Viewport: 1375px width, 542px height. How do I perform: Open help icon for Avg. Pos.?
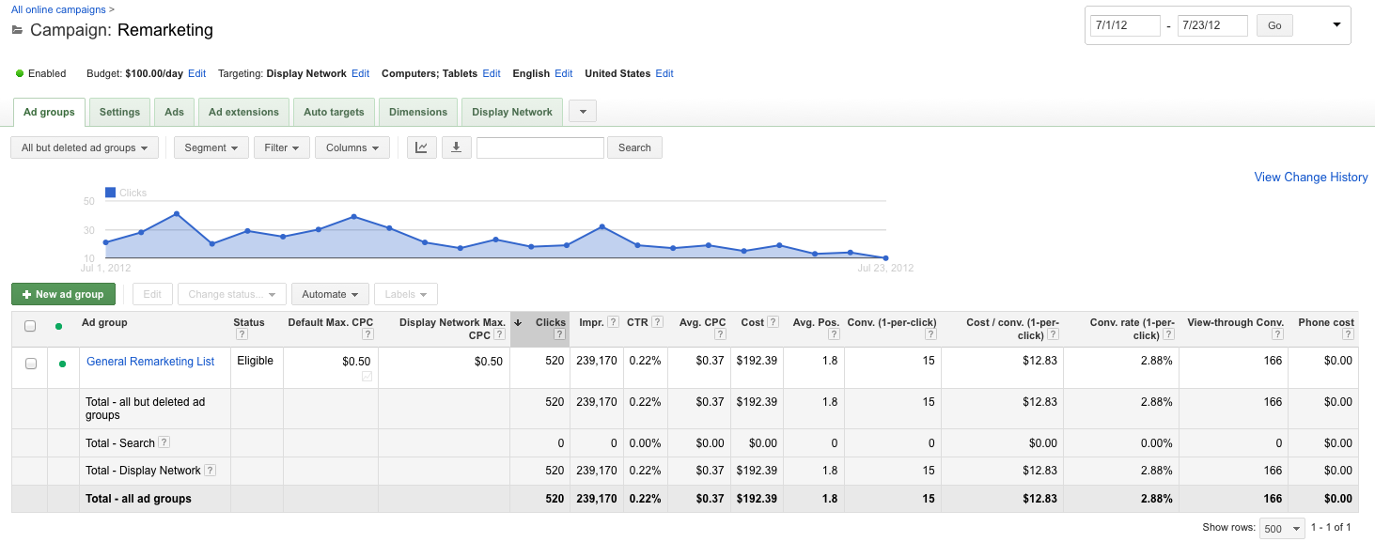834,334
